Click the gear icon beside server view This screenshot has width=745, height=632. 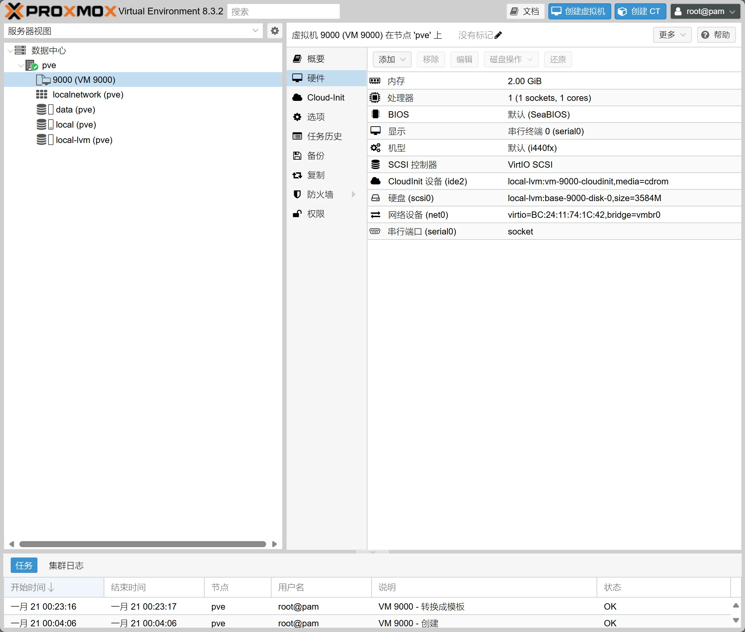tap(275, 31)
